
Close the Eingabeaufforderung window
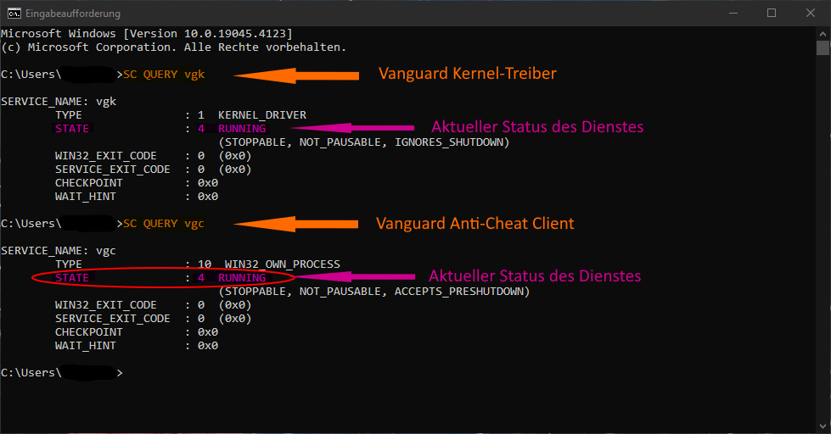coord(811,14)
